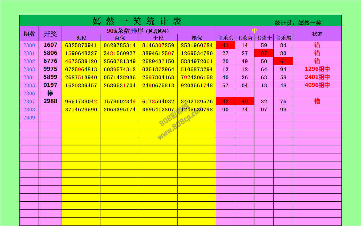The height and width of the screenshot is (226, 361).
Task: Select the 头位 sub-header
Action: (81, 38)
